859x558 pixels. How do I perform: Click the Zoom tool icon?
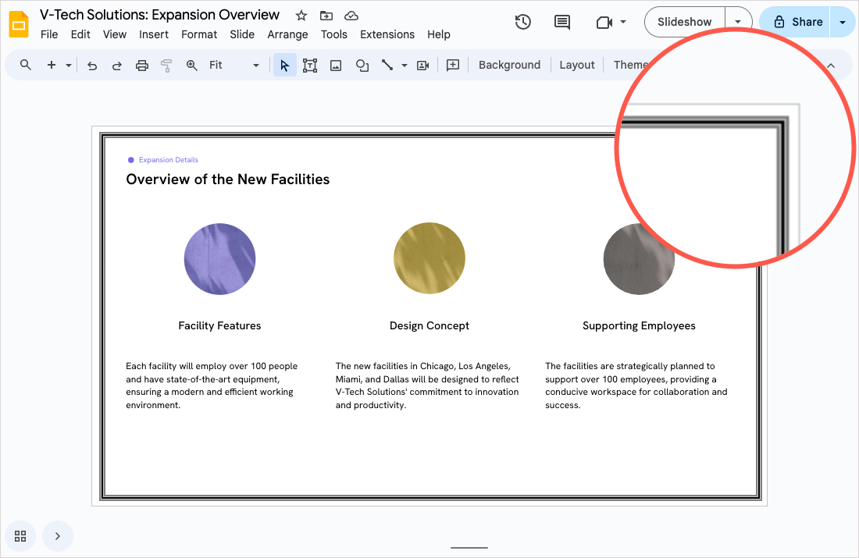[x=192, y=65]
